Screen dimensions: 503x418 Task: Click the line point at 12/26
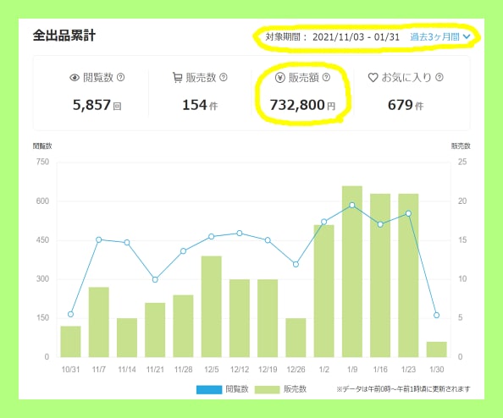296,265
